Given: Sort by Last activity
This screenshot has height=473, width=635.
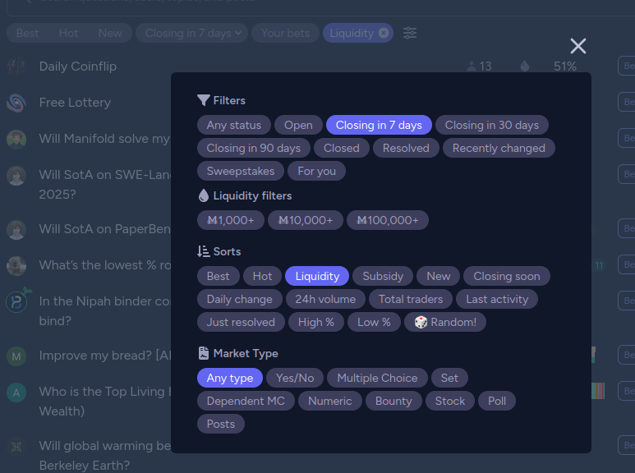Looking at the screenshot, I should 497,299.
